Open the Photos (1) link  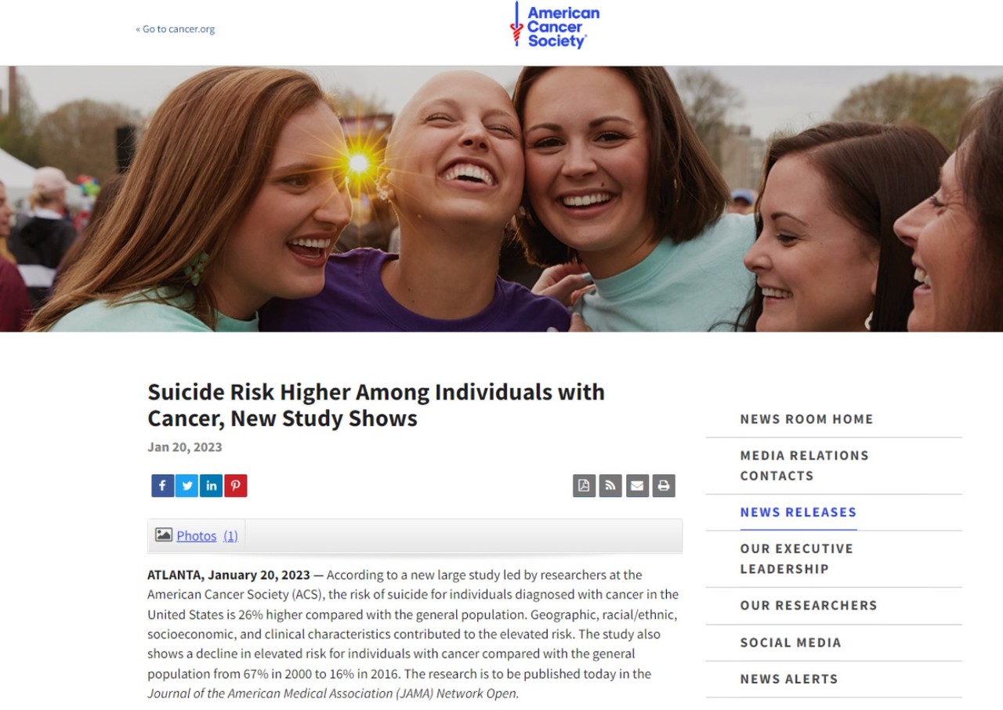[x=207, y=536]
